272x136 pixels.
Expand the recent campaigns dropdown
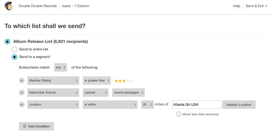(x=128, y=93)
